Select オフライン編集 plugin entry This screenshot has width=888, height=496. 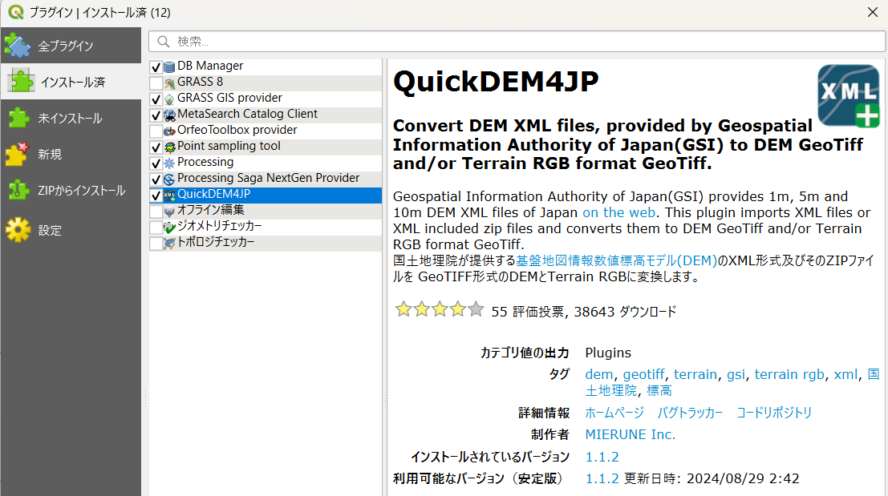pyautogui.click(x=211, y=210)
